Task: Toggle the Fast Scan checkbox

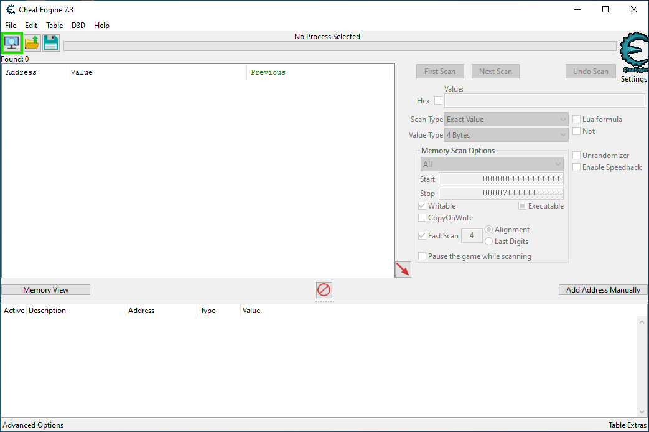Action: coord(422,236)
